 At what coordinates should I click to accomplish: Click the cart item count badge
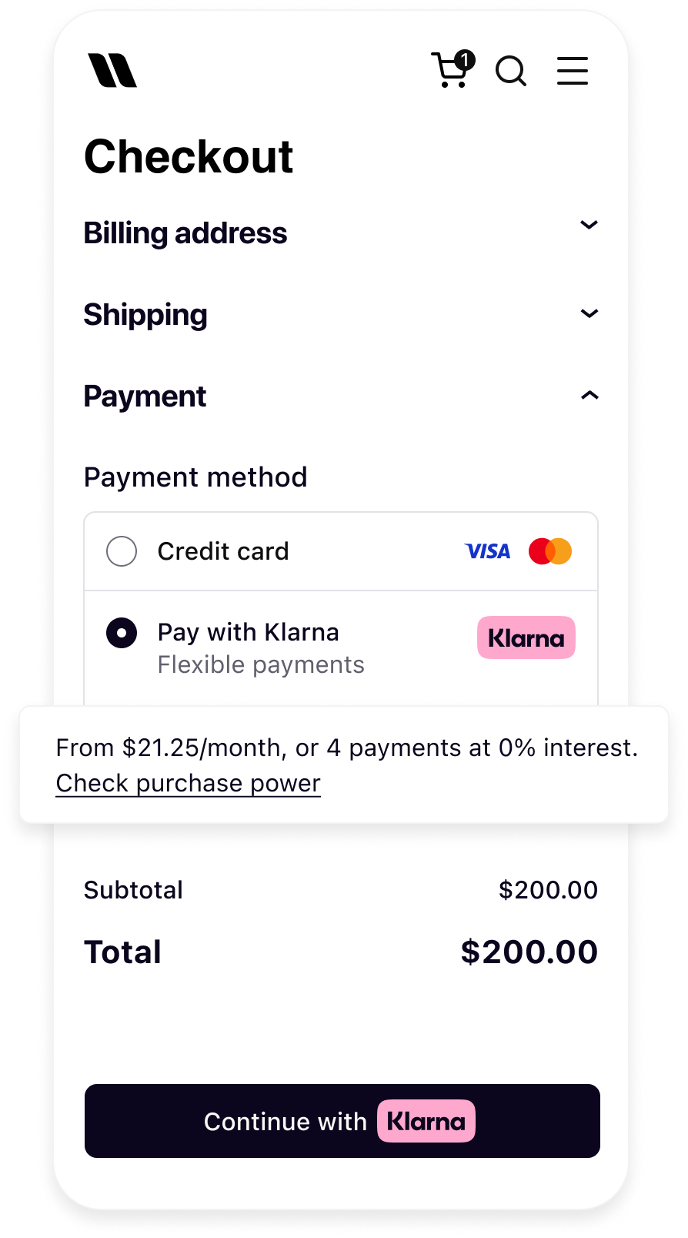pyautogui.click(x=465, y=59)
